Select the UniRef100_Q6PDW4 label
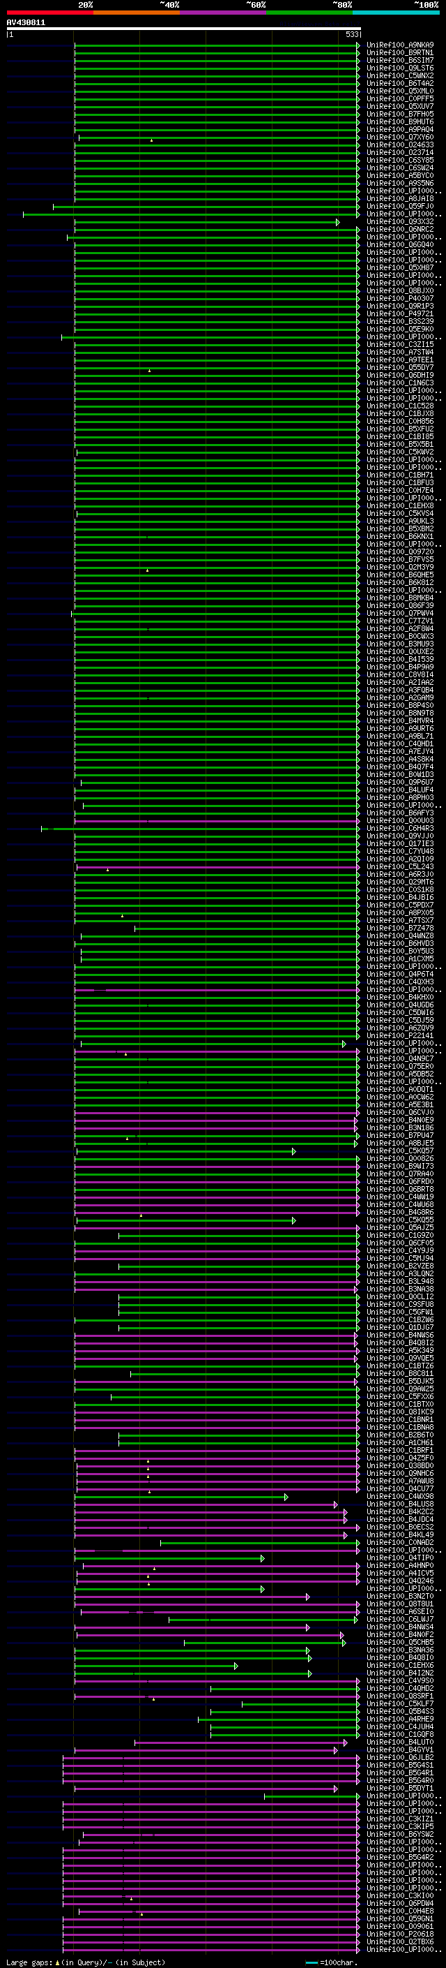This screenshot has width=446, height=1968. click(x=400, y=1903)
